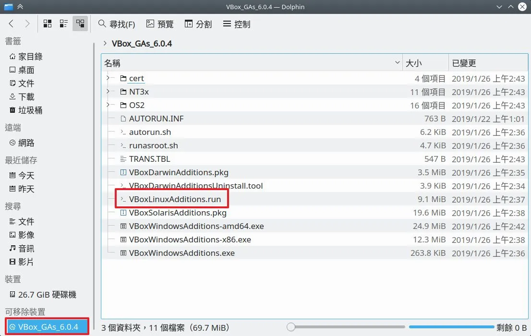Viewport: 531px width, 336px height.
Task: Open the 控制 control menu
Action: [237, 24]
